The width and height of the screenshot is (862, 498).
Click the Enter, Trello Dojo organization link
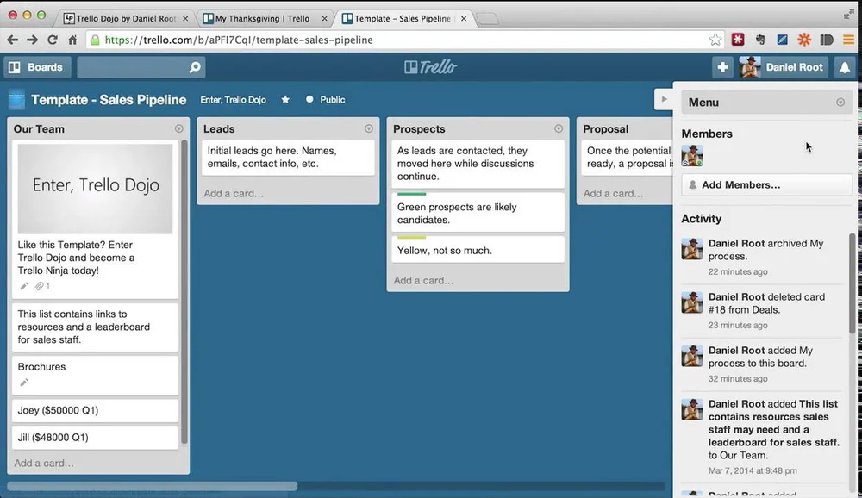point(233,99)
